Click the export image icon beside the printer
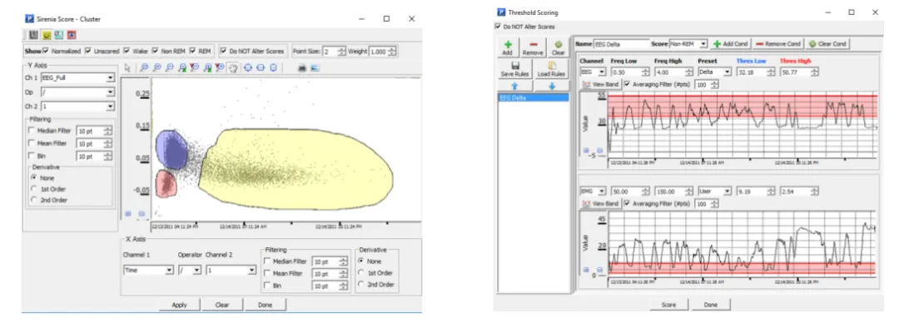The image size is (899, 328). (x=315, y=67)
